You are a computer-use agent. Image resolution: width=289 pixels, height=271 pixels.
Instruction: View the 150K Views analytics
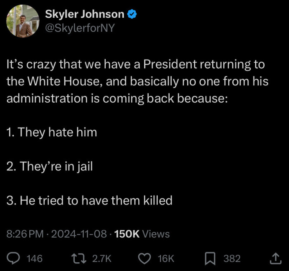coord(142,234)
